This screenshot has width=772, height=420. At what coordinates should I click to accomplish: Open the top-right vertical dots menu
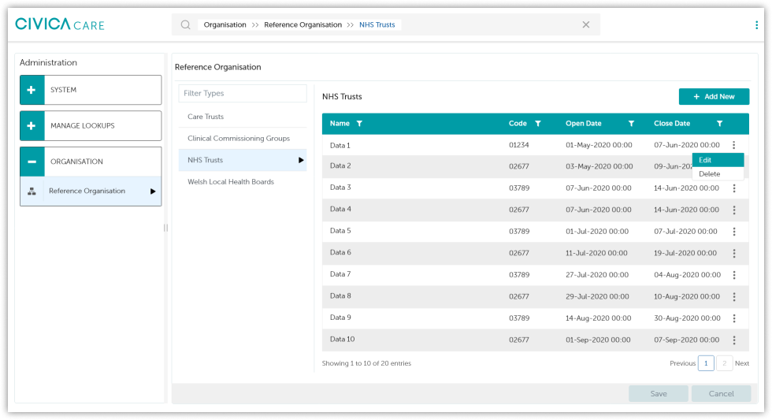(757, 25)
